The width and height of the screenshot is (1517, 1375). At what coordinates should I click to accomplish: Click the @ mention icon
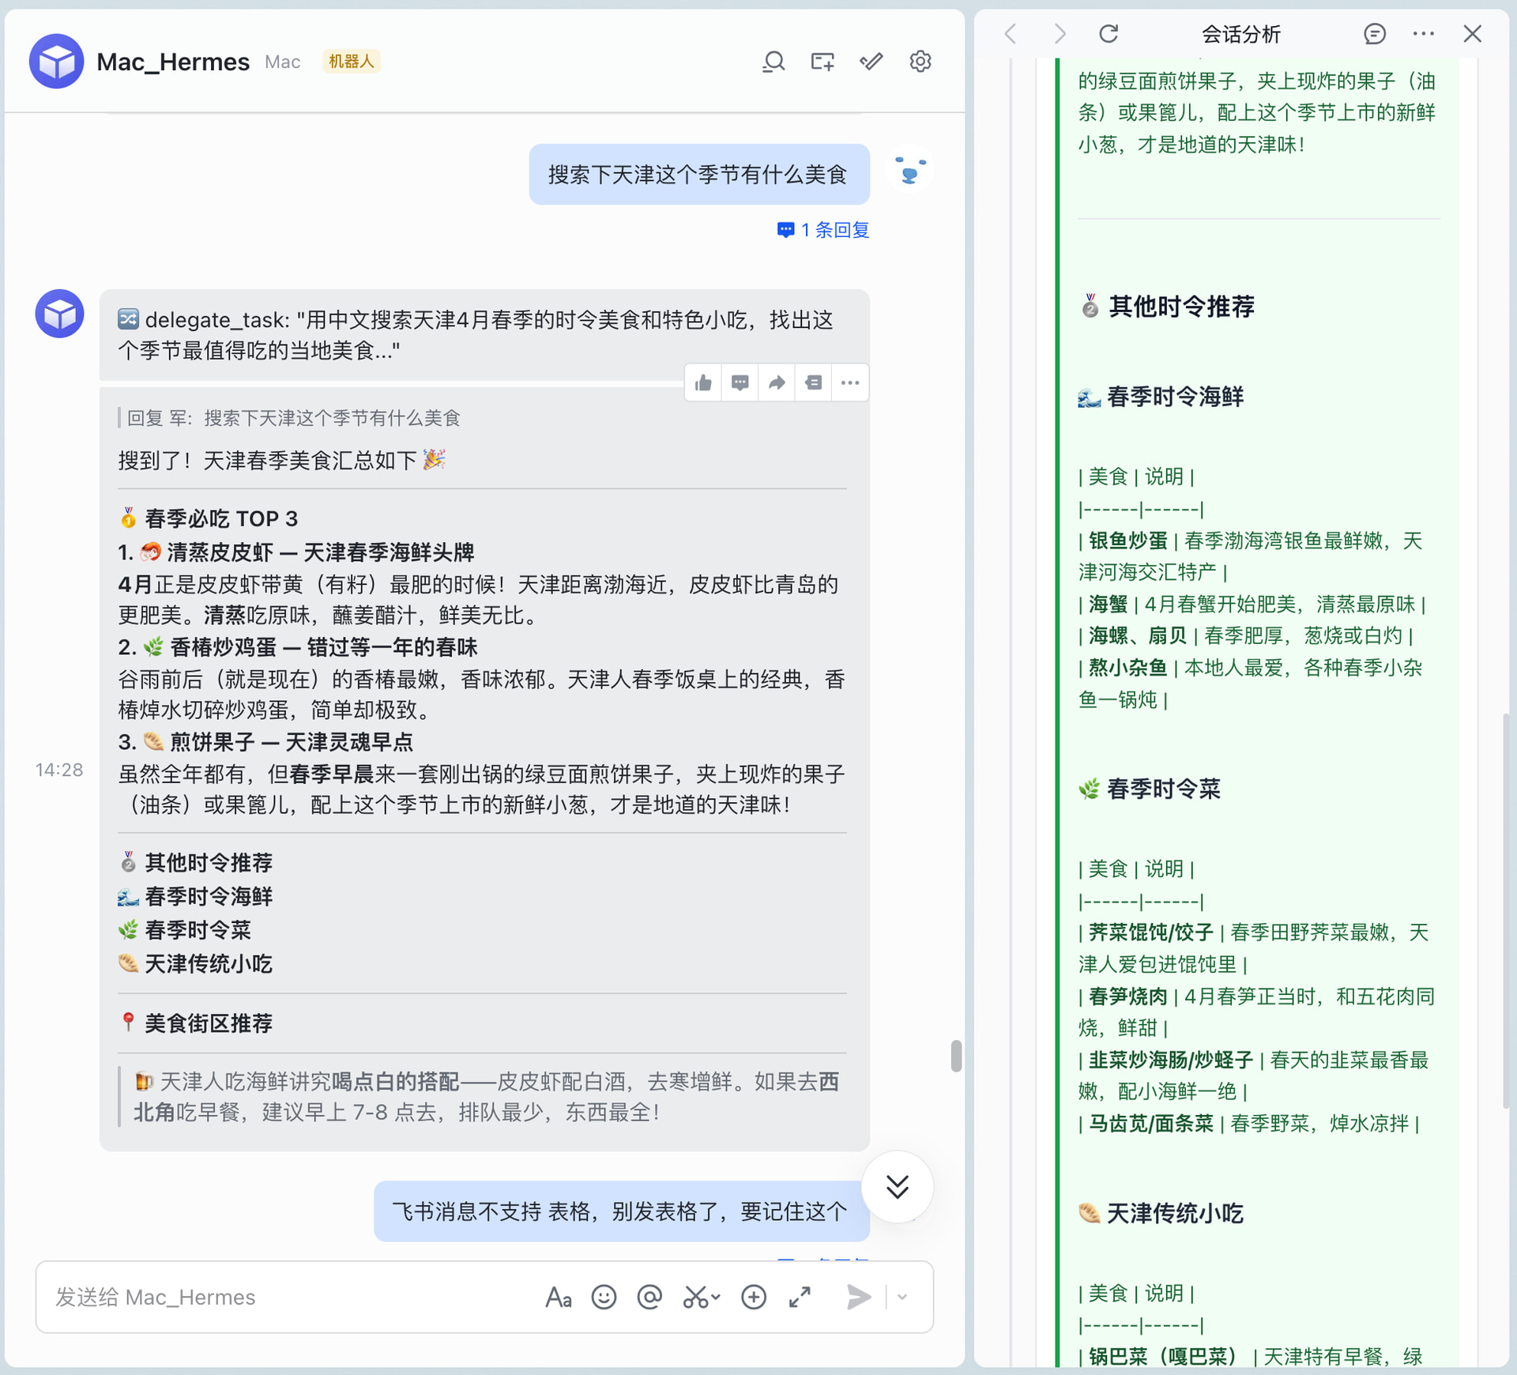point(649,1297)
